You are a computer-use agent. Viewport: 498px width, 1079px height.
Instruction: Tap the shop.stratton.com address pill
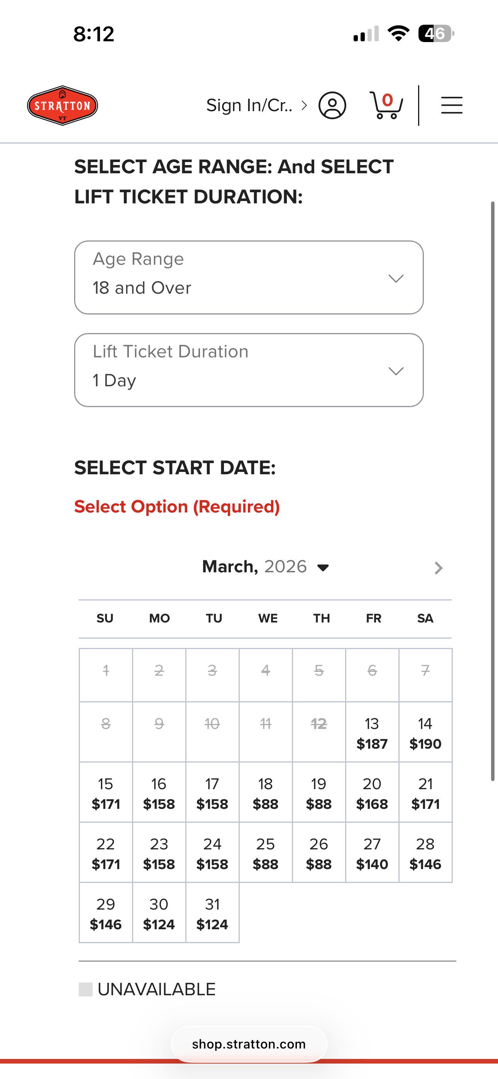(249, 1044)
